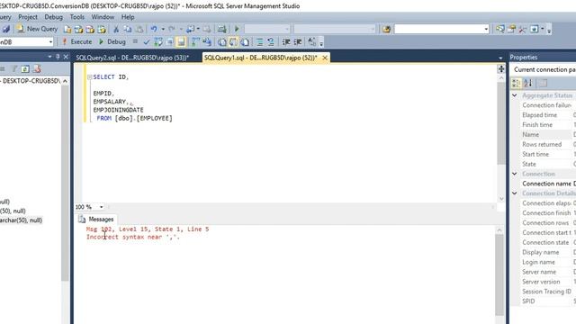Click the editor split window handle
The height and width of the screenshot is (324, 576).
(x=501, y=68)
